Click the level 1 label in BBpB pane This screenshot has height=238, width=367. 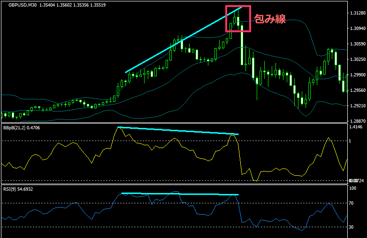pos(350,141)
